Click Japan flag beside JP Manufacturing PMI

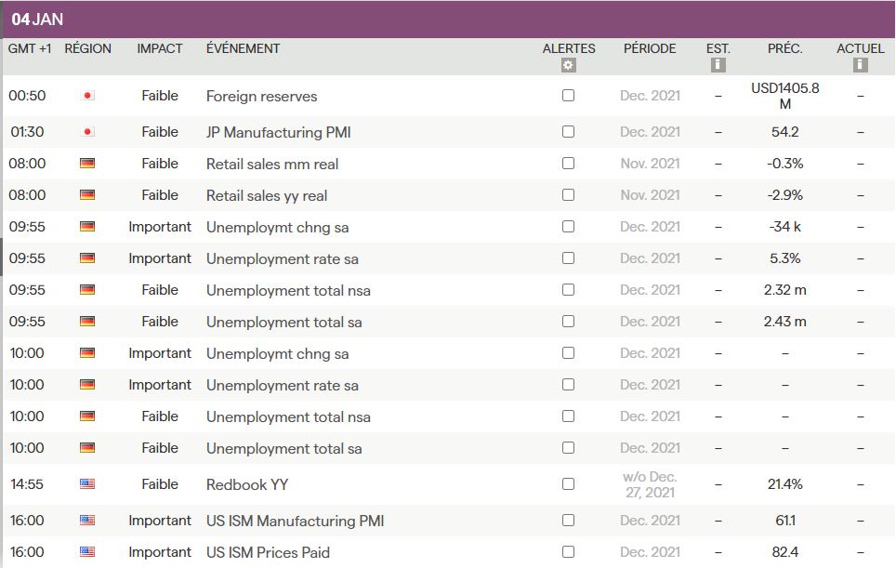click(x=87, y=132)
